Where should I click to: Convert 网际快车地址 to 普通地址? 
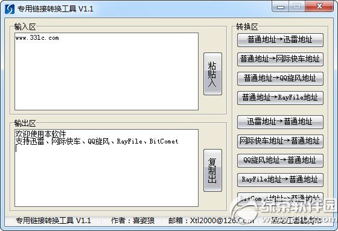pos(280,141)
